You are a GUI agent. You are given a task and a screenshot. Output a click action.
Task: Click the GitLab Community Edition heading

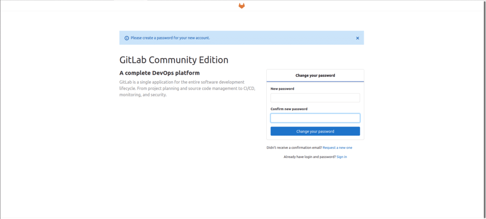(x=174, y=60)
